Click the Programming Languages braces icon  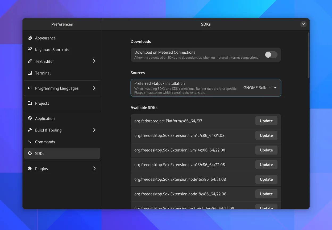coord(30,88)
